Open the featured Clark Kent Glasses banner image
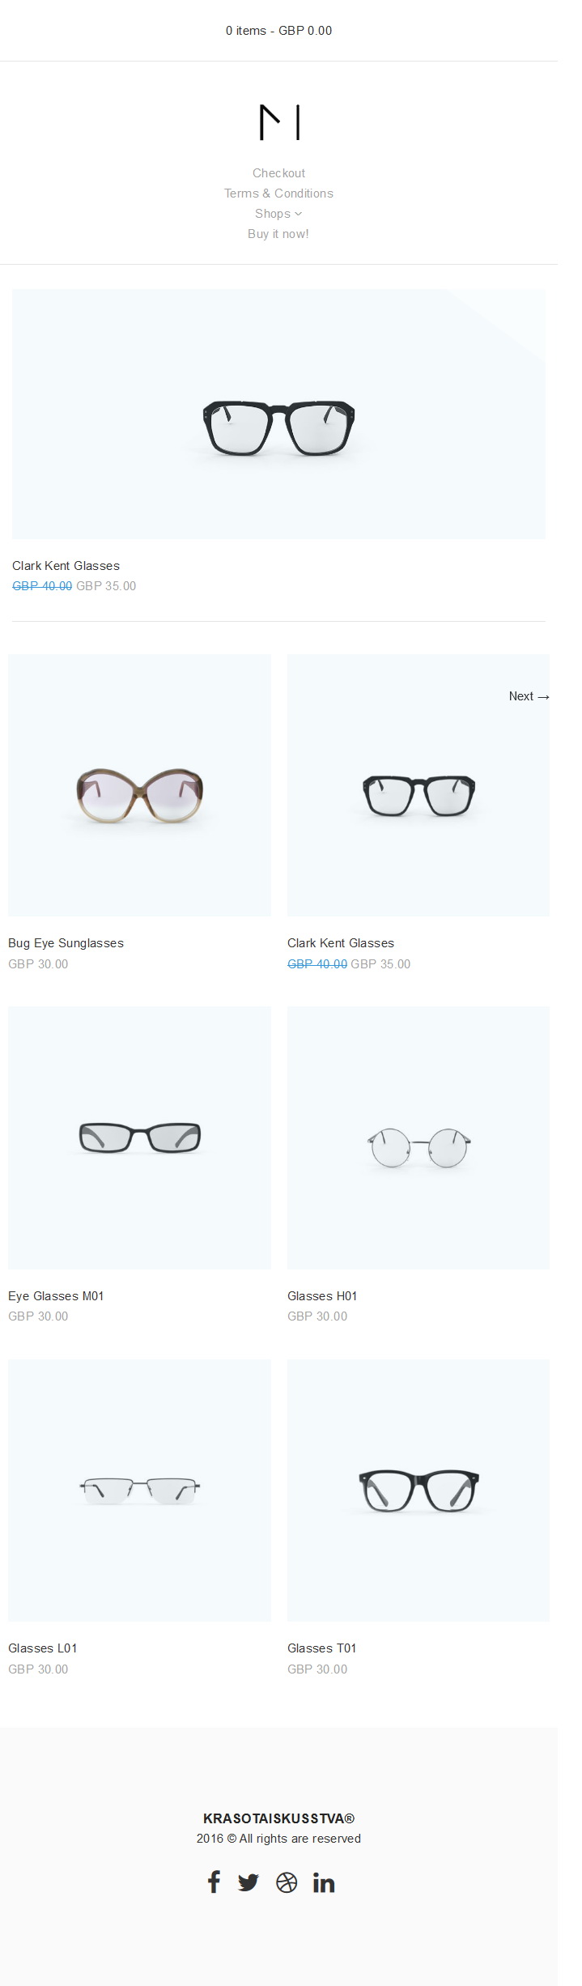This screenshot has width=582, height=1986. (278, 414)
